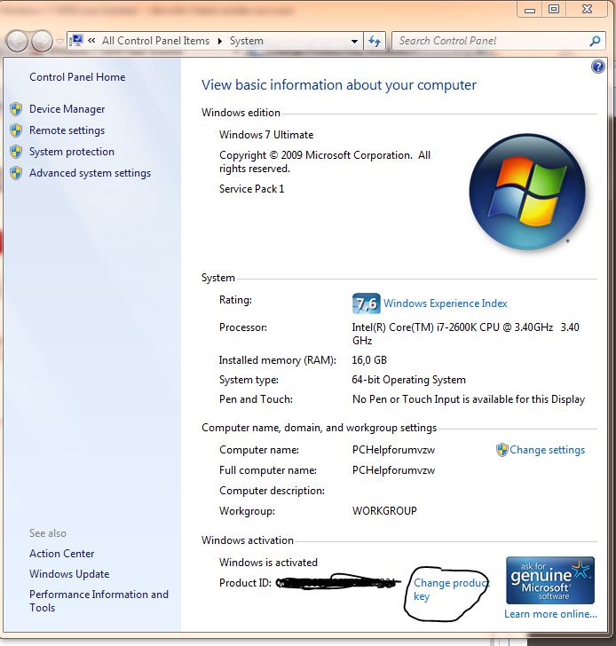Close the System window

(x=587, y=10)
